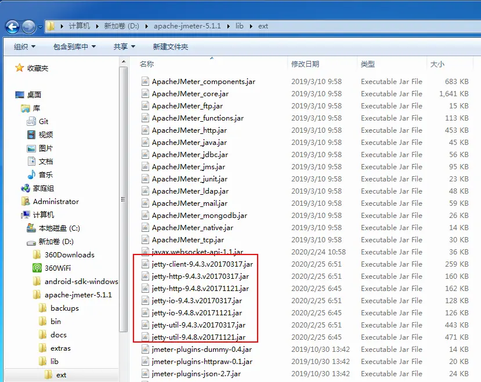Select the 音乐 library icon
Screen dimensions: 481x382
(31, 174)
